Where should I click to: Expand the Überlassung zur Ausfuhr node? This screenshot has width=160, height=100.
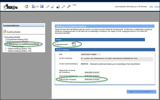click(x=7, y=42)
